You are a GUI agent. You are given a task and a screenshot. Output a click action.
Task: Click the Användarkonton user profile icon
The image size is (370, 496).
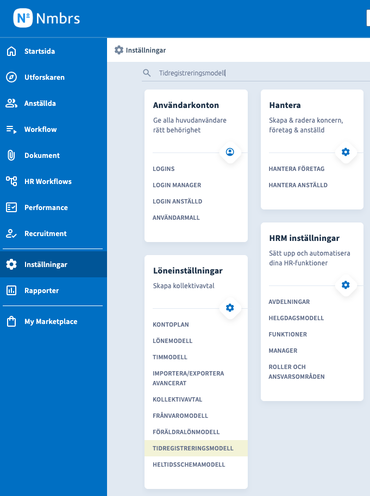point(230,152)
